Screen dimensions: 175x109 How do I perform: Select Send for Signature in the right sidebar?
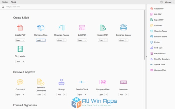pyautogui.click(x=160, y=59)
